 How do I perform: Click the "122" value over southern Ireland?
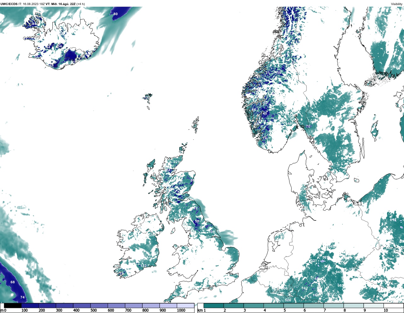coord(144,266)
